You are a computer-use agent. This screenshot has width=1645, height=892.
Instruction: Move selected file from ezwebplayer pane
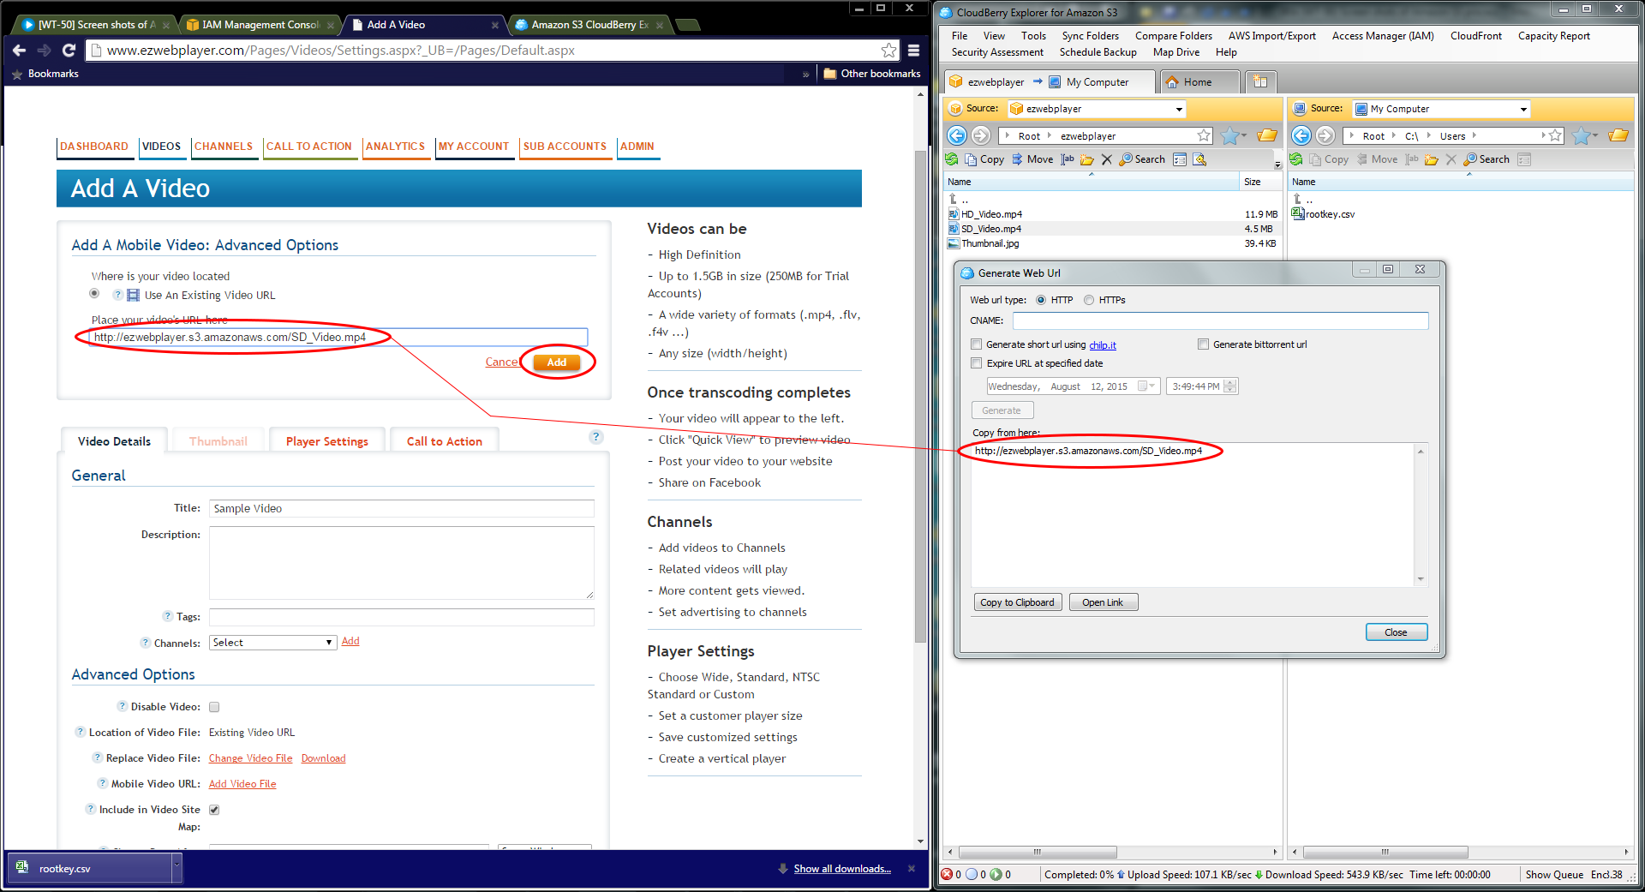[1032, 159]
